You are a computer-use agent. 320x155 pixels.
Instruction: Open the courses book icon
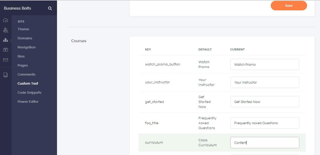[5, 75]
